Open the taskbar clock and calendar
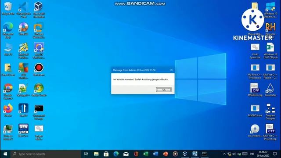Viewport: 281px width, 158px height. [263, 154]
